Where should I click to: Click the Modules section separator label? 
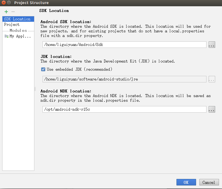coord(18,30)
